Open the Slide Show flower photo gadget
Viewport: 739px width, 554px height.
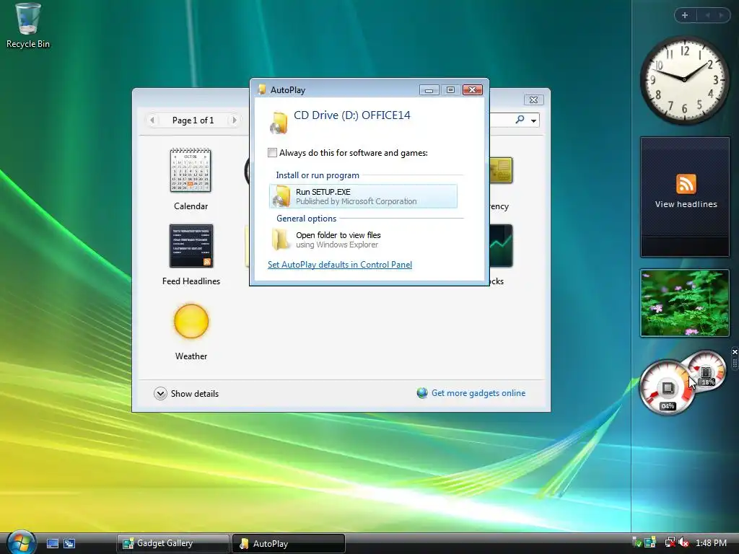(684, 303)
